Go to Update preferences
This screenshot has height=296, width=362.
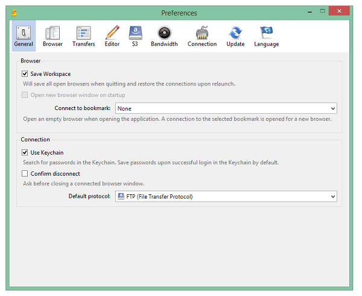(x=235, y=36)
